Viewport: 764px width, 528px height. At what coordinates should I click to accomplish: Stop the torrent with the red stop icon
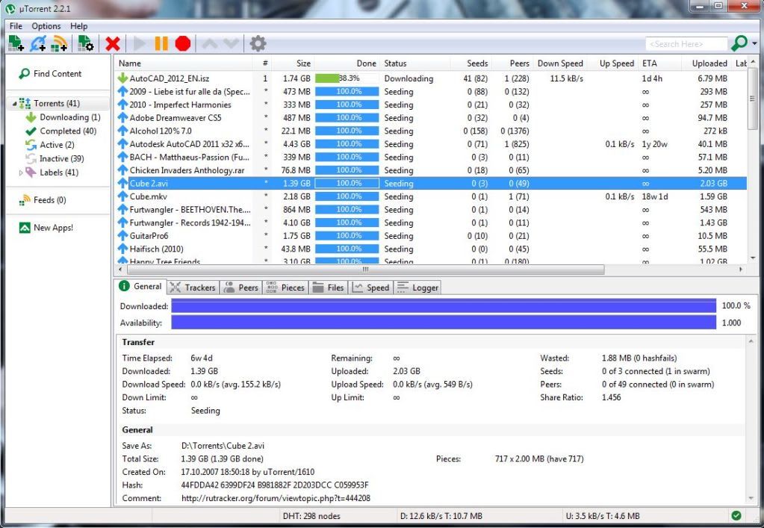click(183, 43)
